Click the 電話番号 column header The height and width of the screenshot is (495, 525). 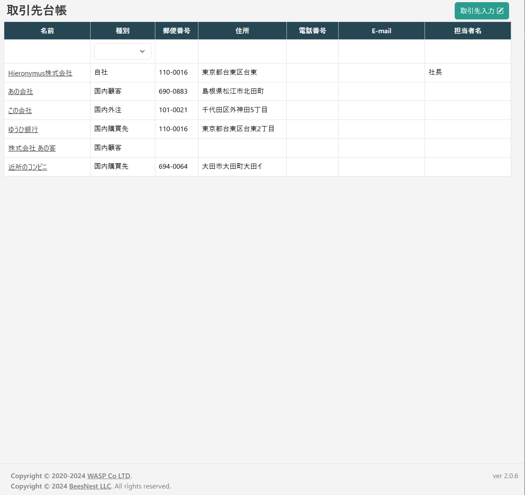click(x=312, y=31)
